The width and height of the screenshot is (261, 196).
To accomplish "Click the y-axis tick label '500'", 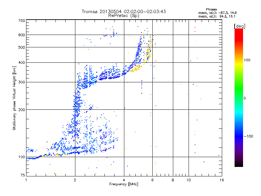I will (22, 47).
